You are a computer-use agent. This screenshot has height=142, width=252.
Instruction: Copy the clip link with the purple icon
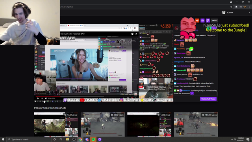coord(208,21)
